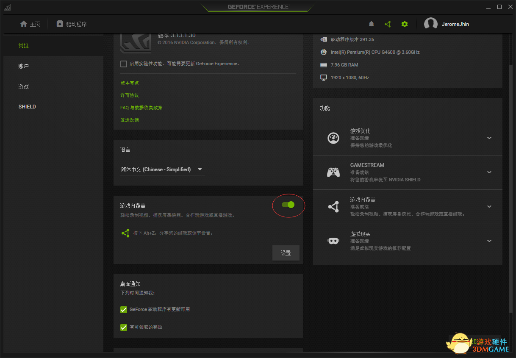516x358 pixels.
Task: Expand the 虚拟现实 feature row
Action: [x=489, y=241]
